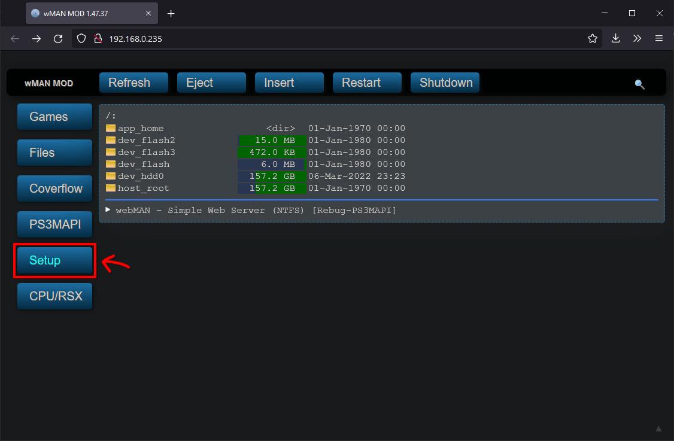Viewport: 674px width, 441px height.
Task: Minimize the browser window
Action: 605,13
